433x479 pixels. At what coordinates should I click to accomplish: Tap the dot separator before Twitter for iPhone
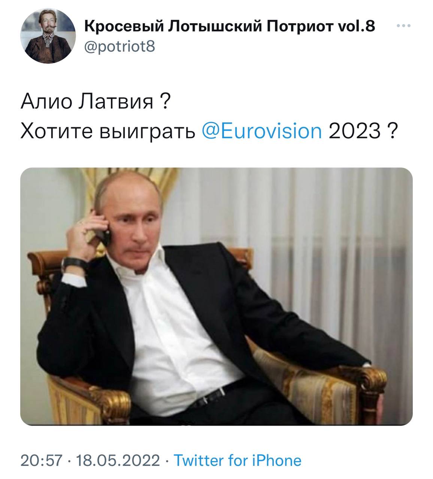(167, 460)
